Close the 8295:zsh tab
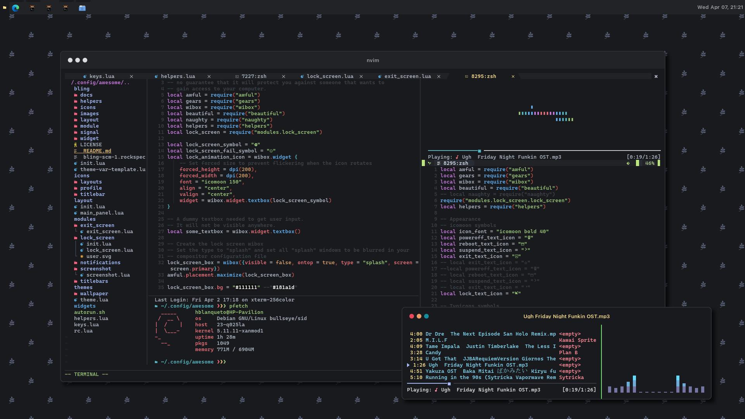This screenshot has width=745, height=419. click(x=513, y=76)
